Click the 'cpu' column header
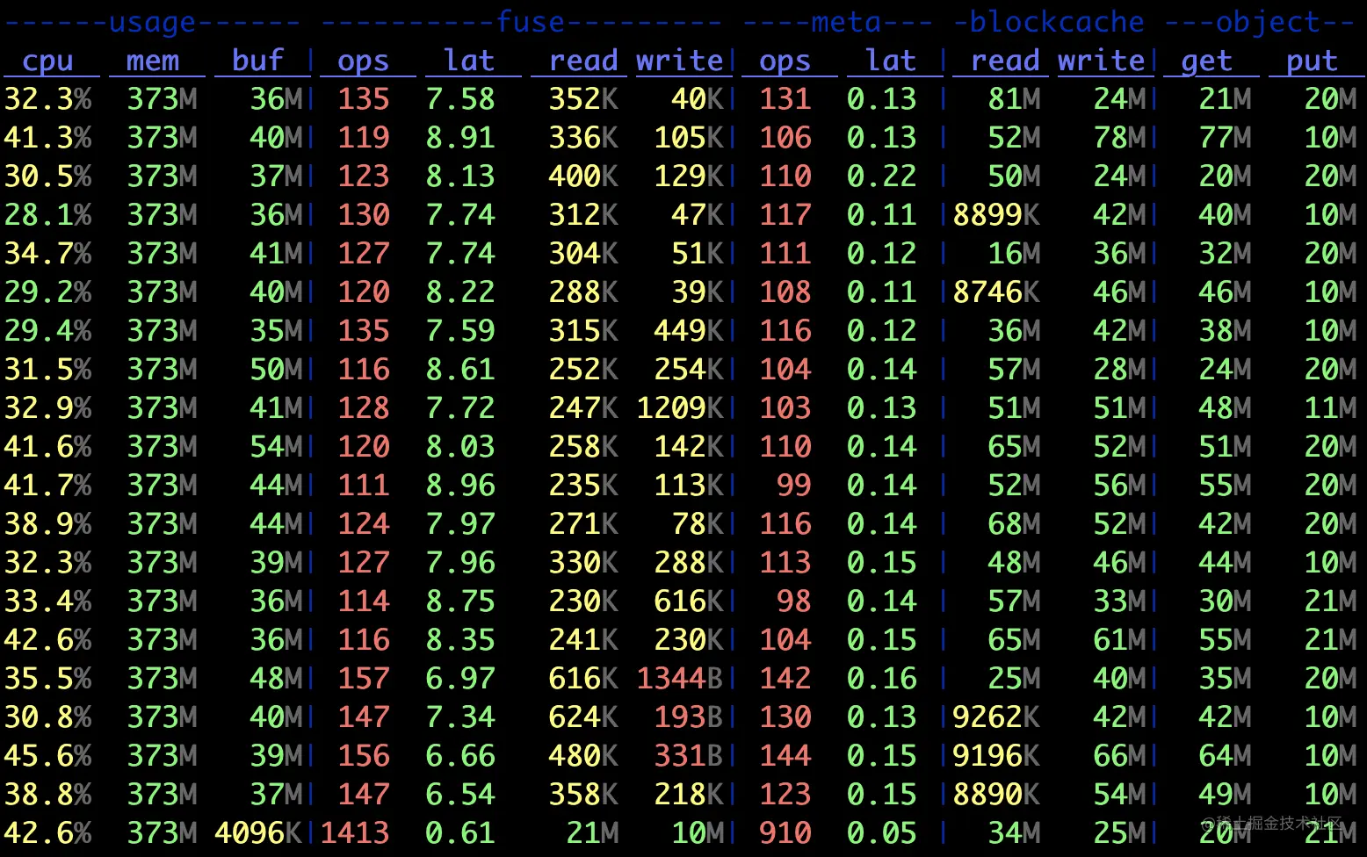This screenshot has width=1367, height=857. point(47,61)
